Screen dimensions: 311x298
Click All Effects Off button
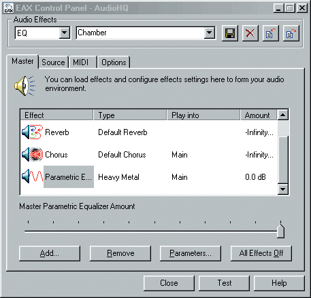[261, 253]
